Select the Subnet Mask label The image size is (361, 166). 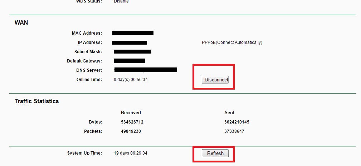(x=88, y=52)
